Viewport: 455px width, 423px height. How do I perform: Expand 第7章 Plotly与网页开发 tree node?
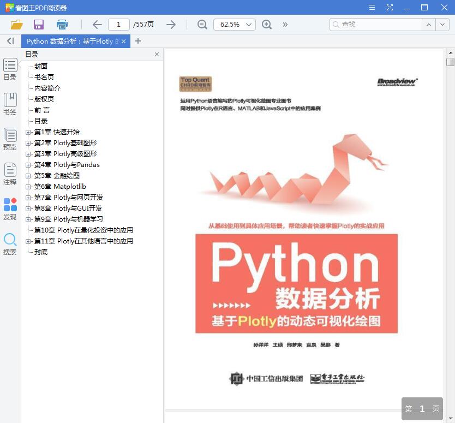point(28,198)
